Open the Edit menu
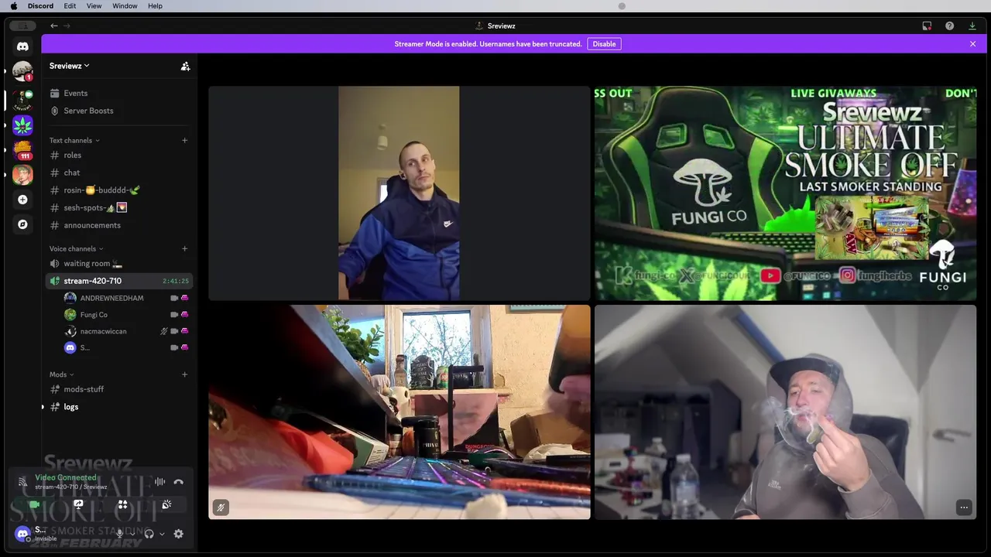This screenshot has width=991, height=557. coord(70,5)
